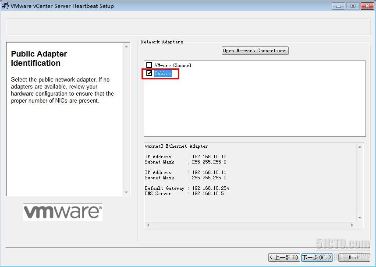Image resolution: width=376 pixels, height=267 pixels.
Task: Click the VMware vCenter Heartbeat title bar icon
Action: 5,6
